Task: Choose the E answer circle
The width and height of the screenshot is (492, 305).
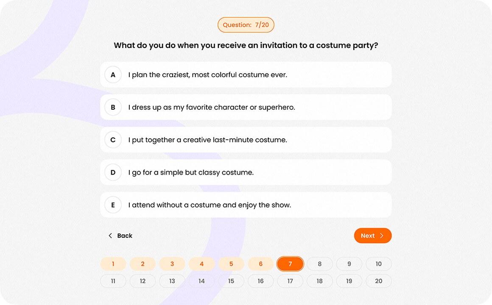Action: coord(113,205)
